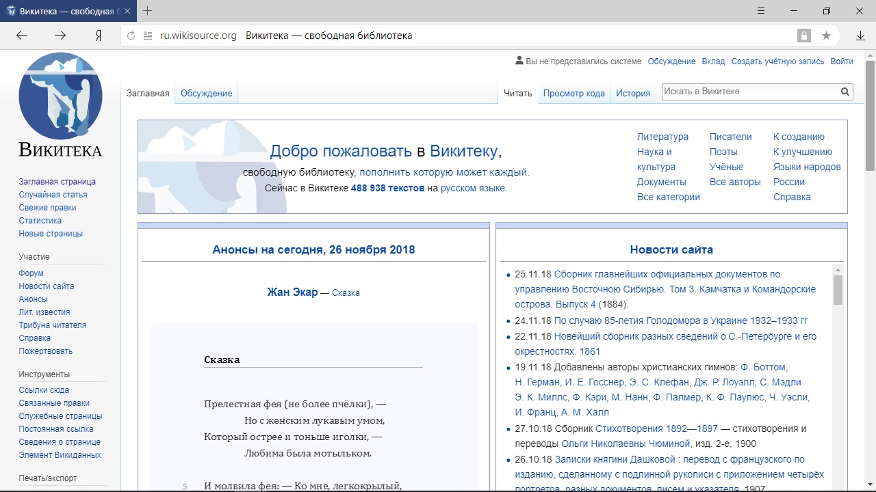Open Все категории link
Screen dimensions: 876x492
669,196
